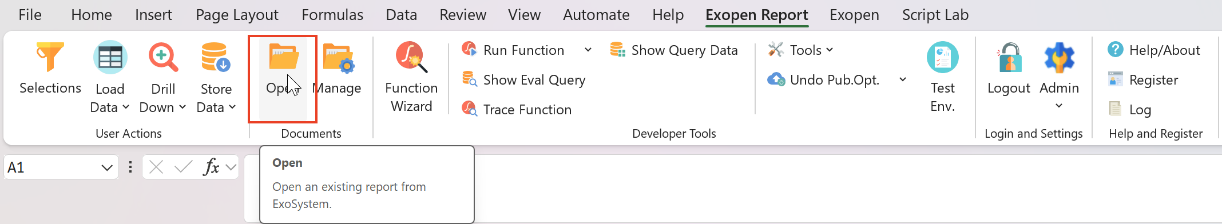This screenshot has height=224, width=1222.
Task: Switch to the Automate tab
Action: tap(596, 15)
